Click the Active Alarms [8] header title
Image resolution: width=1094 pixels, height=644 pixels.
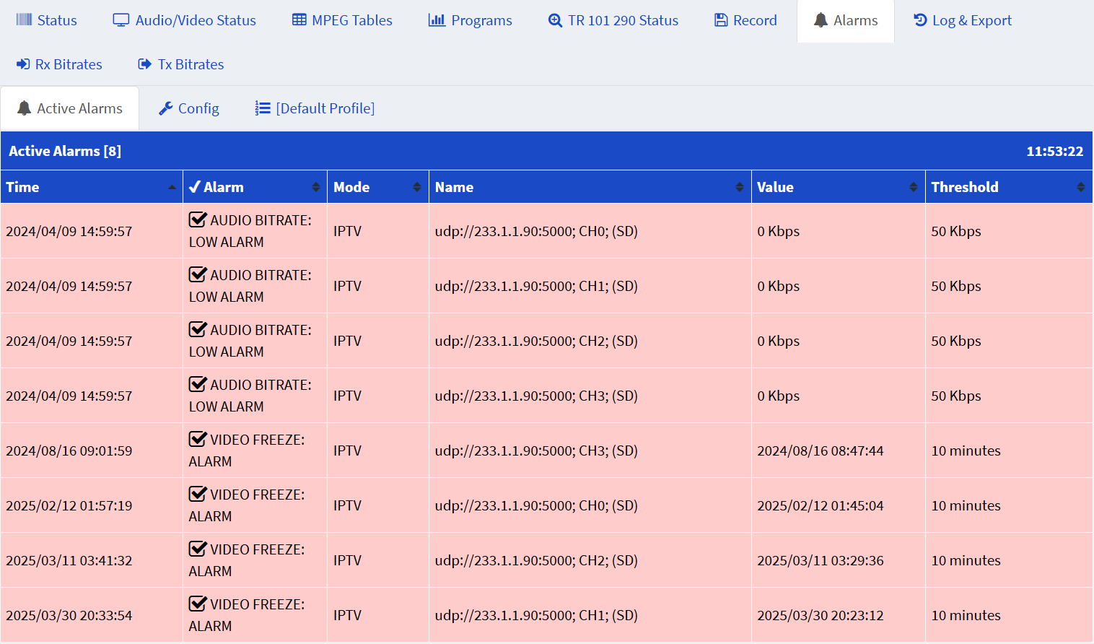[x=65, y=151]
